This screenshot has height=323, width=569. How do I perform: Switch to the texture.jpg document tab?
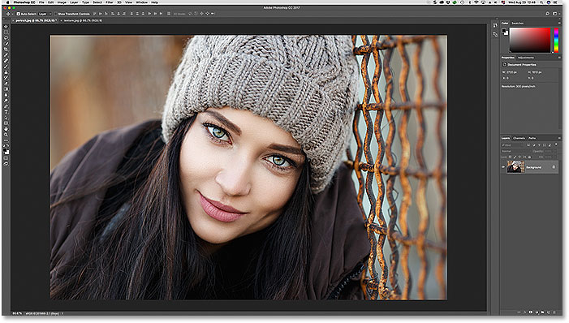point(83,20)
